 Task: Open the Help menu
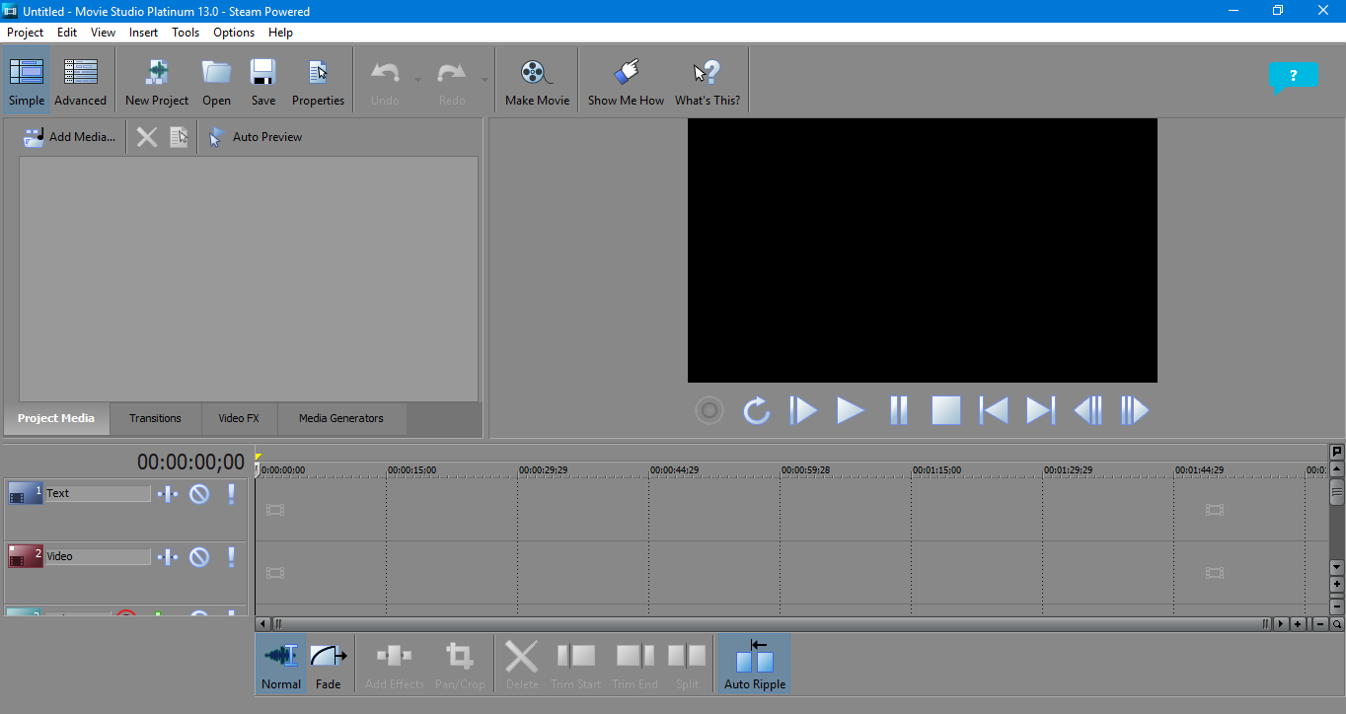tap(280, 33)
